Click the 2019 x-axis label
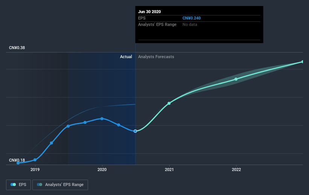The image size is (309, 195). tap(35, 169)
